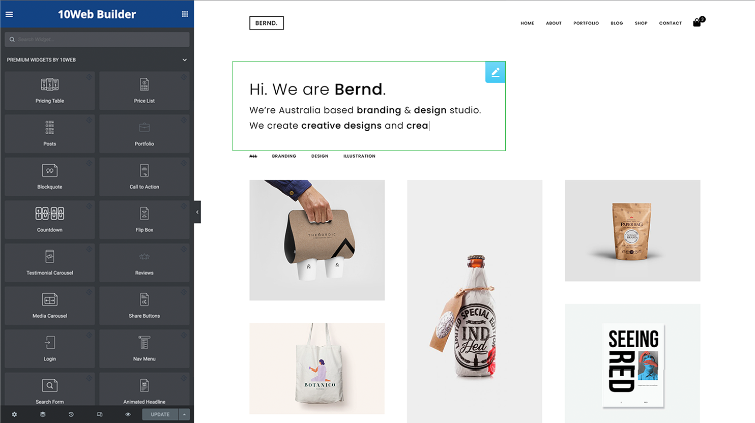
Task: Click the Update button
Action: 160,414
